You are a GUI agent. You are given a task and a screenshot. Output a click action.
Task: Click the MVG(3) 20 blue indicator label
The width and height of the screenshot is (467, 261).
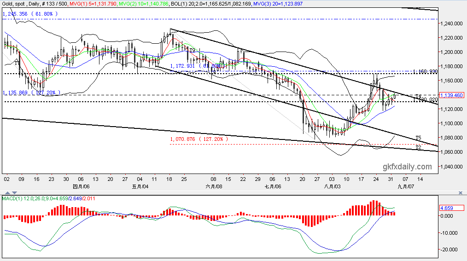point(277,4)
